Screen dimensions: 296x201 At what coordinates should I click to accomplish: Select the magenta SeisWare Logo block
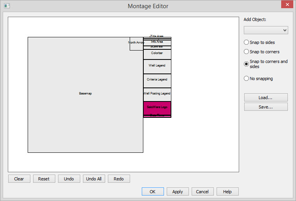click(157, 107)
